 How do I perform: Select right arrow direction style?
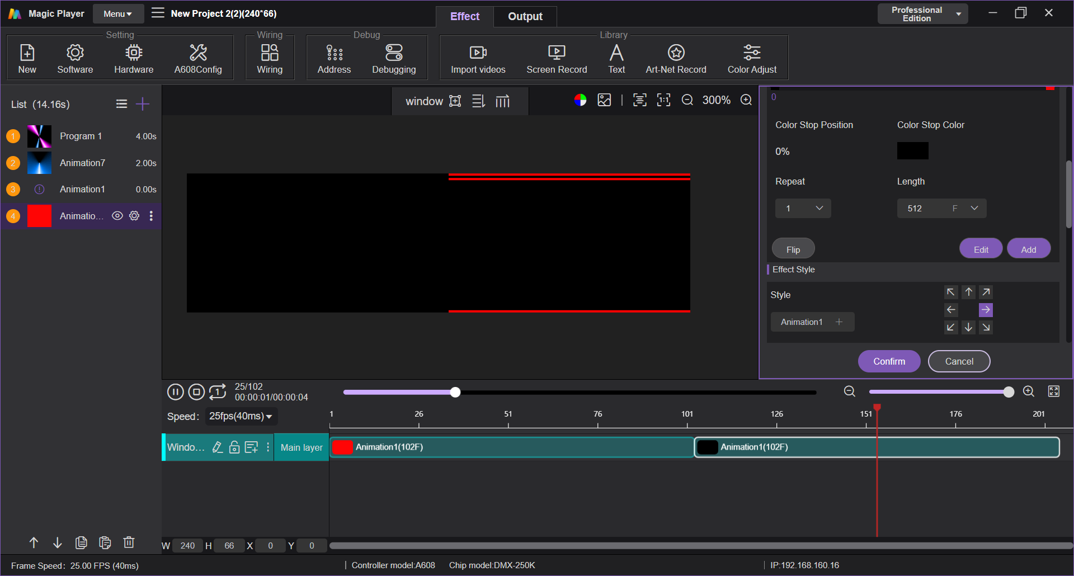click(986, 310)
